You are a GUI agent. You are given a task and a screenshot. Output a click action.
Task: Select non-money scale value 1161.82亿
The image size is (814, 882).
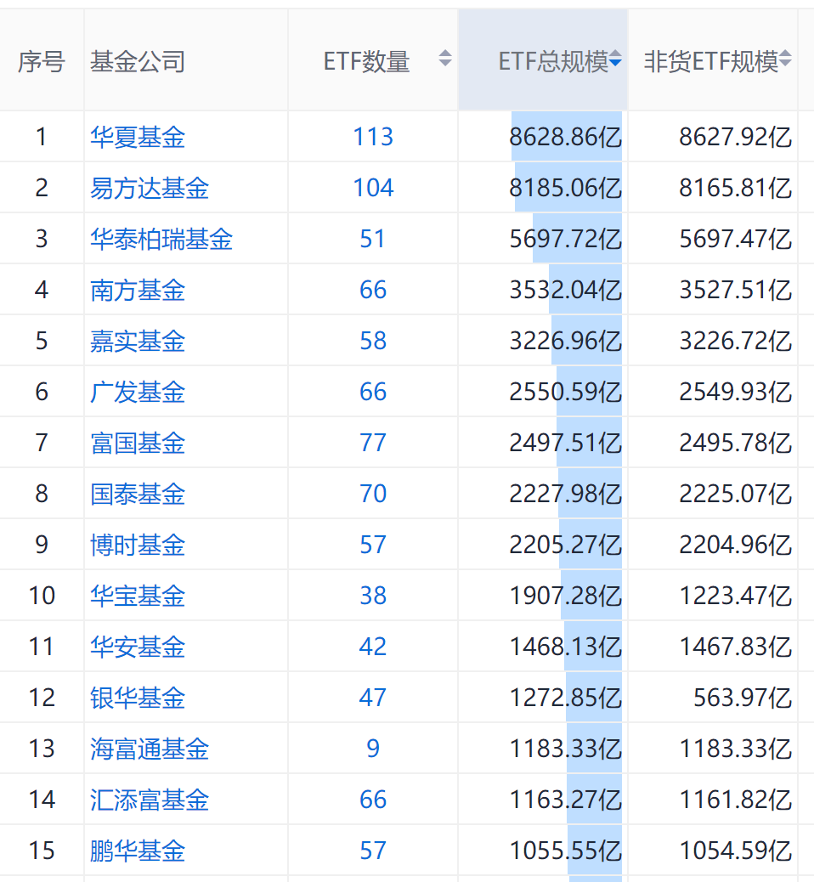coord(736,800)
